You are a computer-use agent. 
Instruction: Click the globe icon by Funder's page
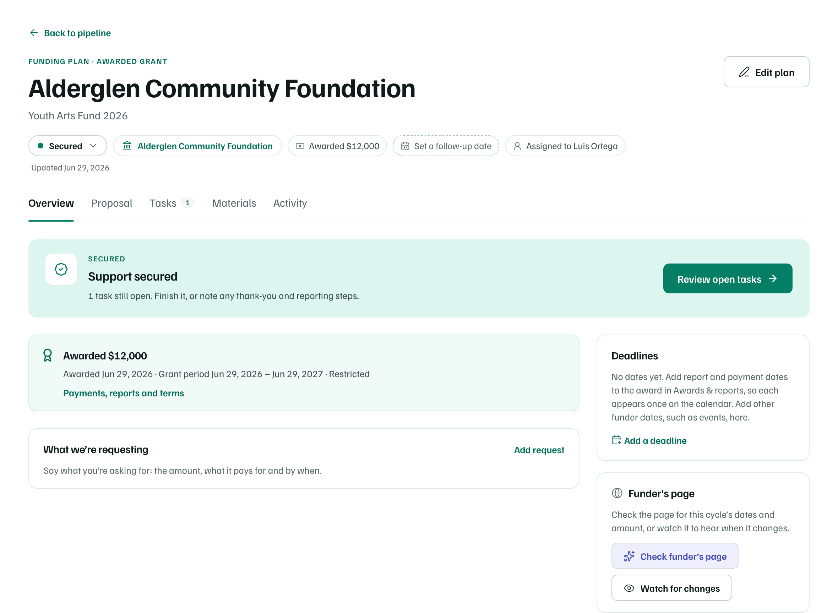[x=617, y=493]
